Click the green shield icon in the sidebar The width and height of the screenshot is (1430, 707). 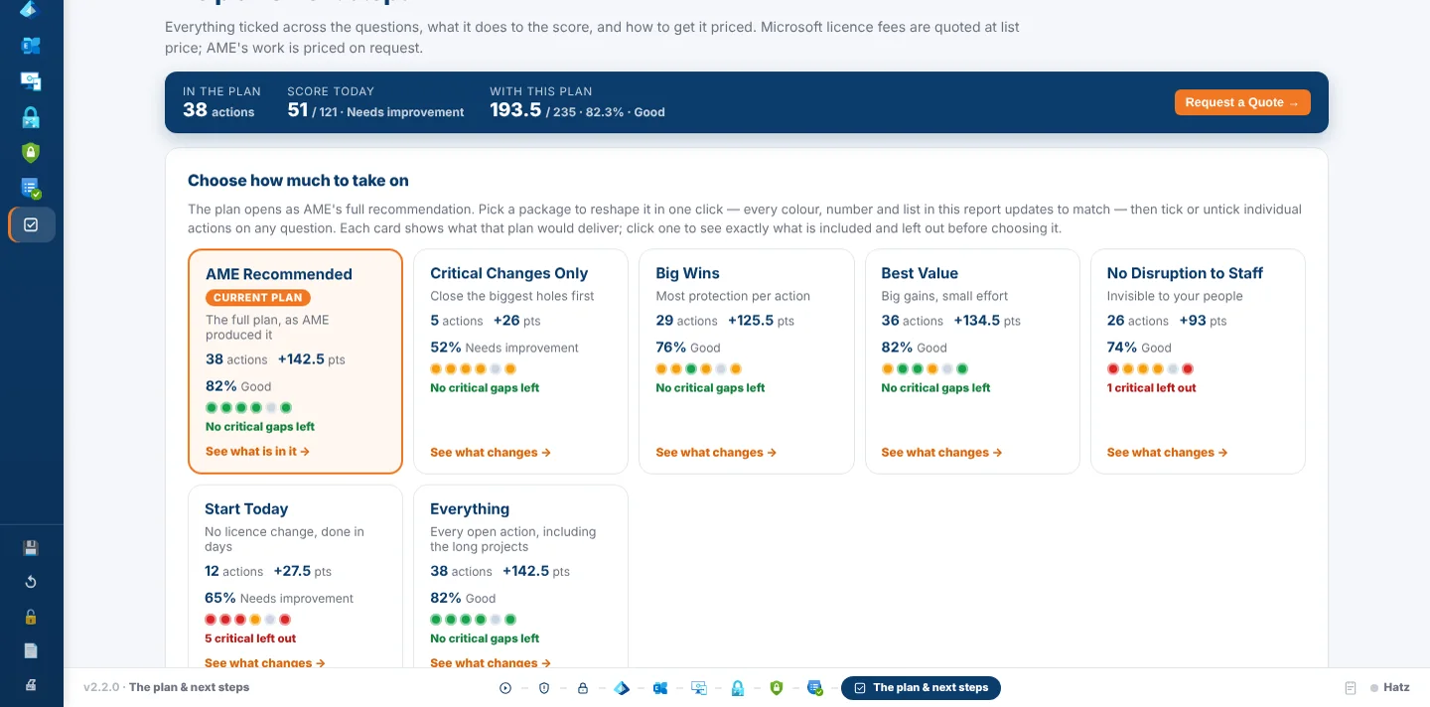click(x=31, y=152)
